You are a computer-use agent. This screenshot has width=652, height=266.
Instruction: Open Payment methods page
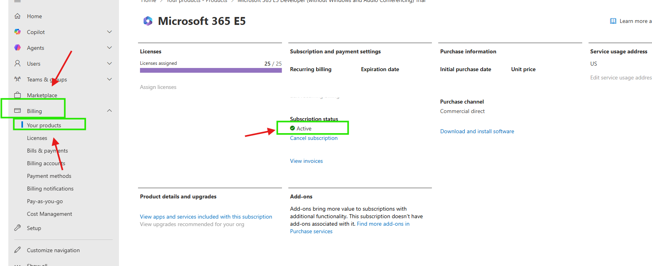click(49, 176)
